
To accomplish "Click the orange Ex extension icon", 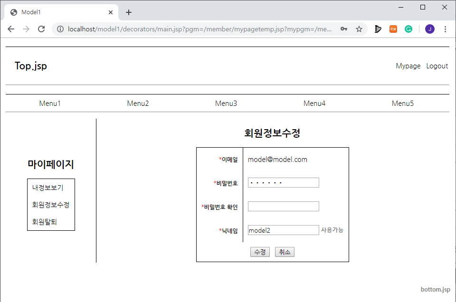I will (393, 29).
